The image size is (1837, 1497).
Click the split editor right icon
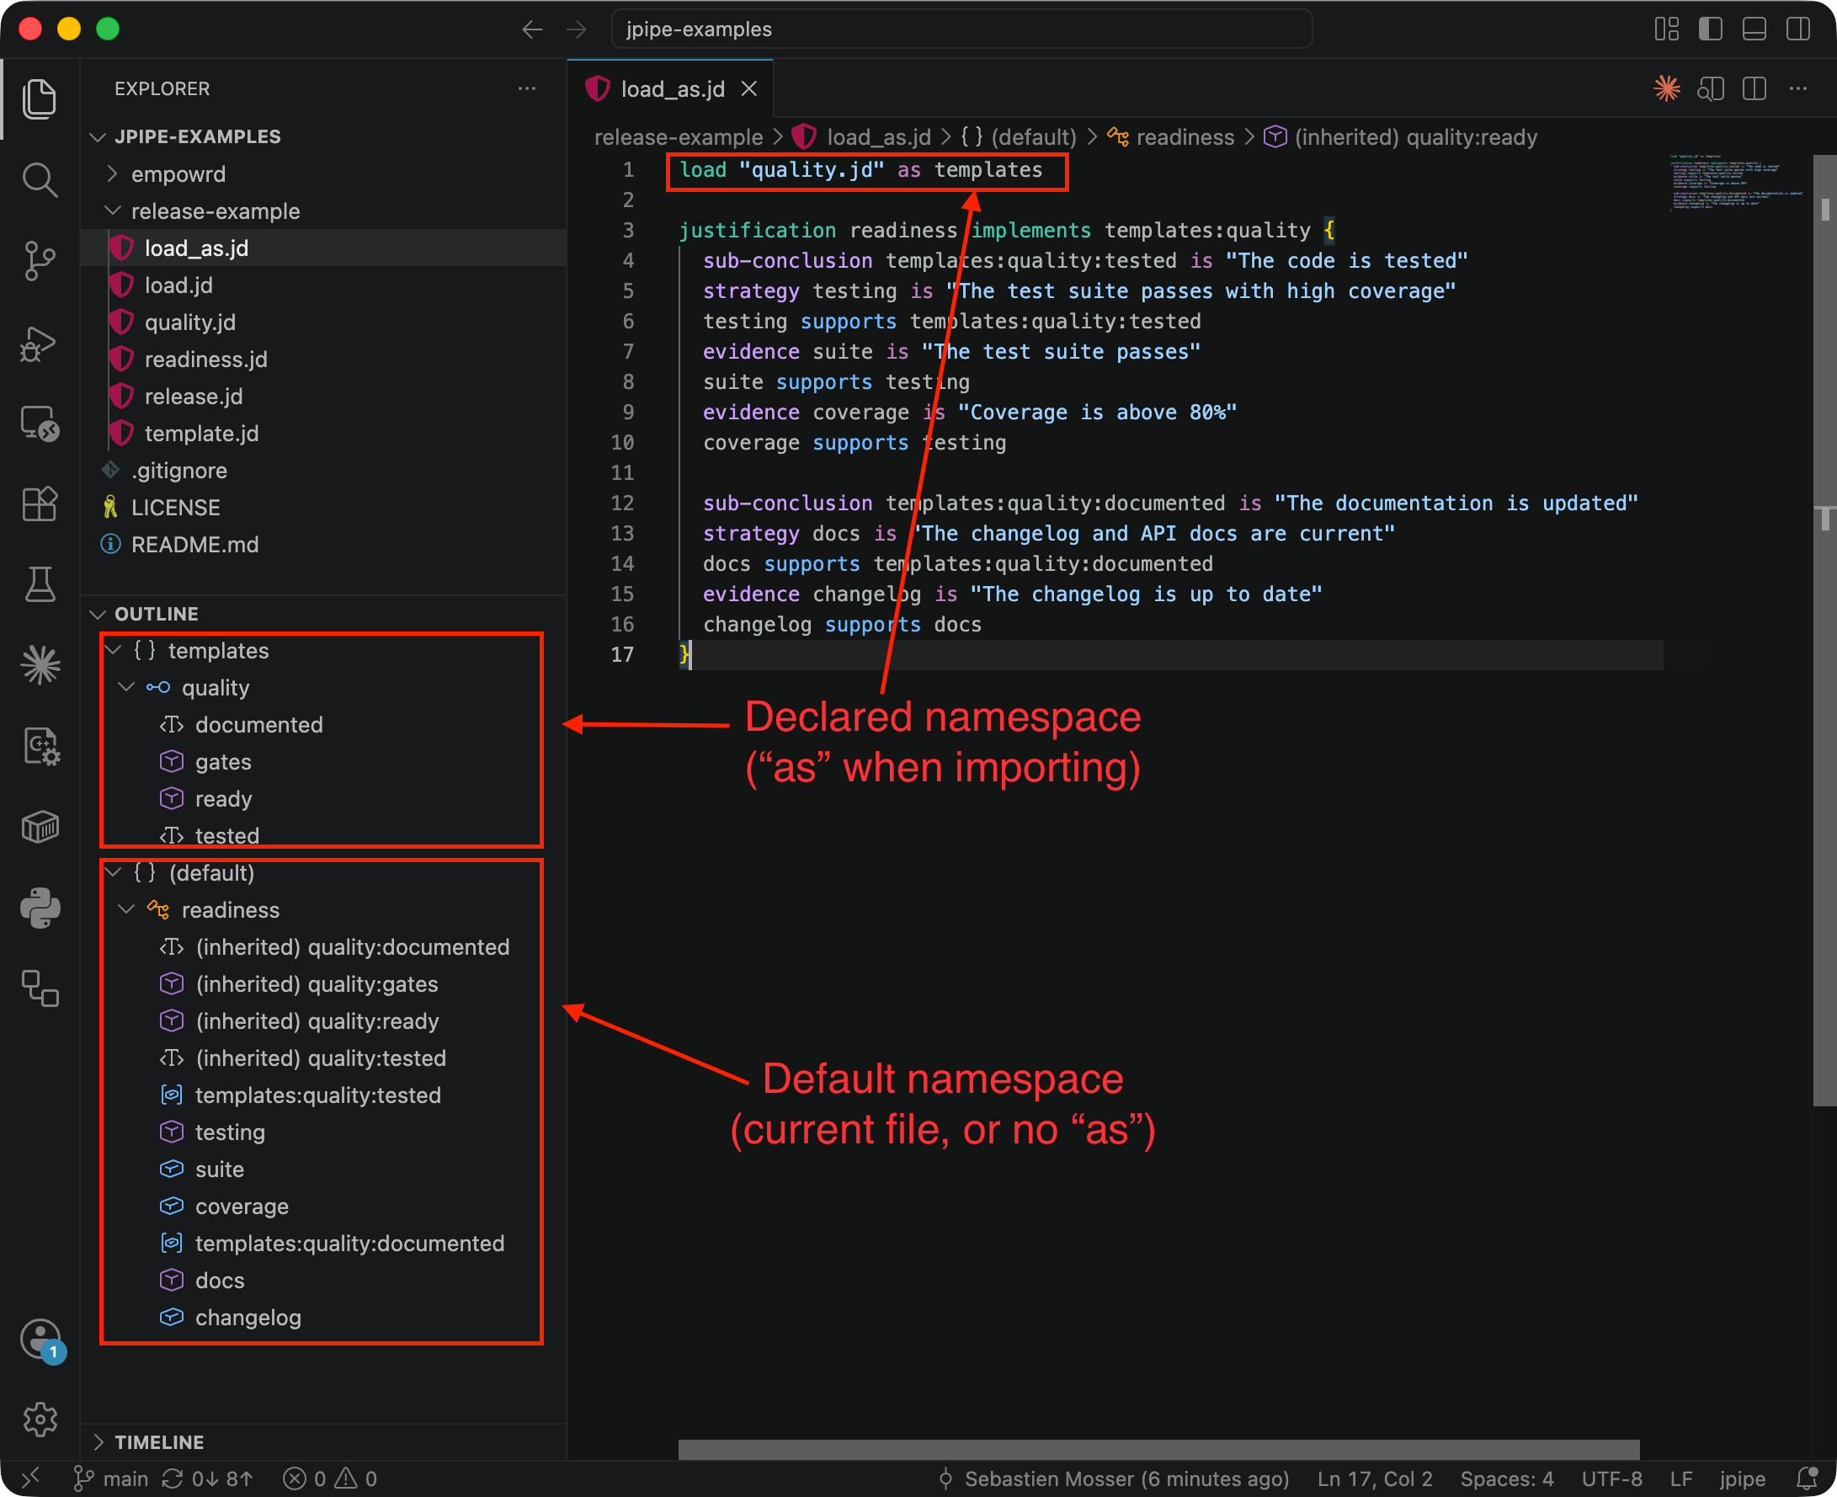[1754, 88]
